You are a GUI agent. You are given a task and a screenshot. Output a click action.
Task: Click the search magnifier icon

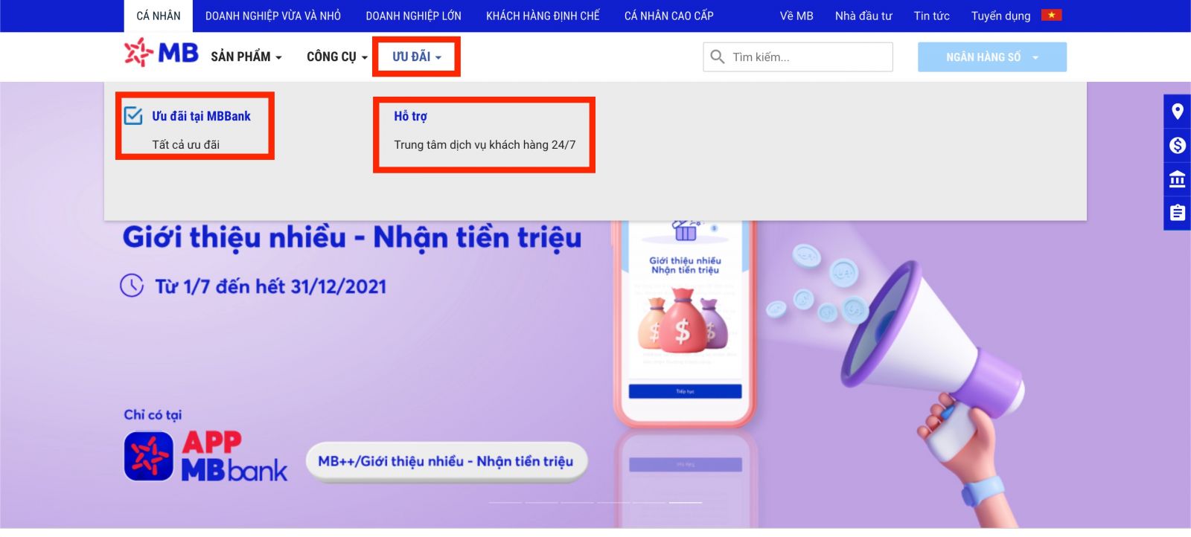(x=717, y=57)
